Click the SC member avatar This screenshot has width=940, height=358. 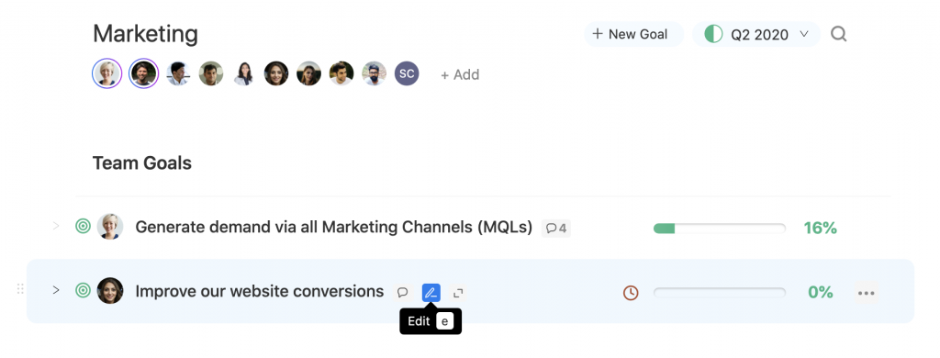[407, 73]
